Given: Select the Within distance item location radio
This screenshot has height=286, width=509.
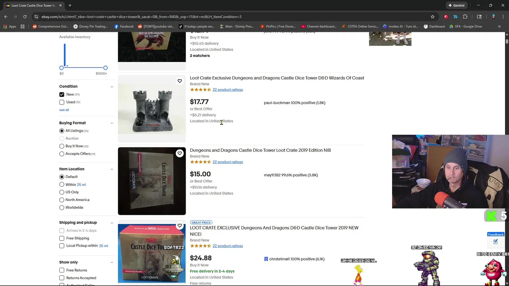Looking at the screenshot, I should pos(62,185).
